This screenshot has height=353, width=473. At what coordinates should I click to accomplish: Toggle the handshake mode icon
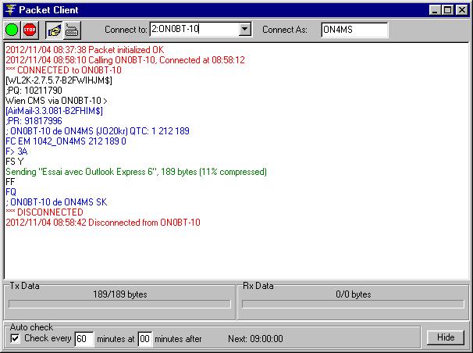pyautogui.click(x=54, y=30)
